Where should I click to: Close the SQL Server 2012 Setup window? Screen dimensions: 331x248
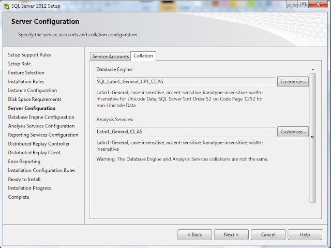[319, 4]
